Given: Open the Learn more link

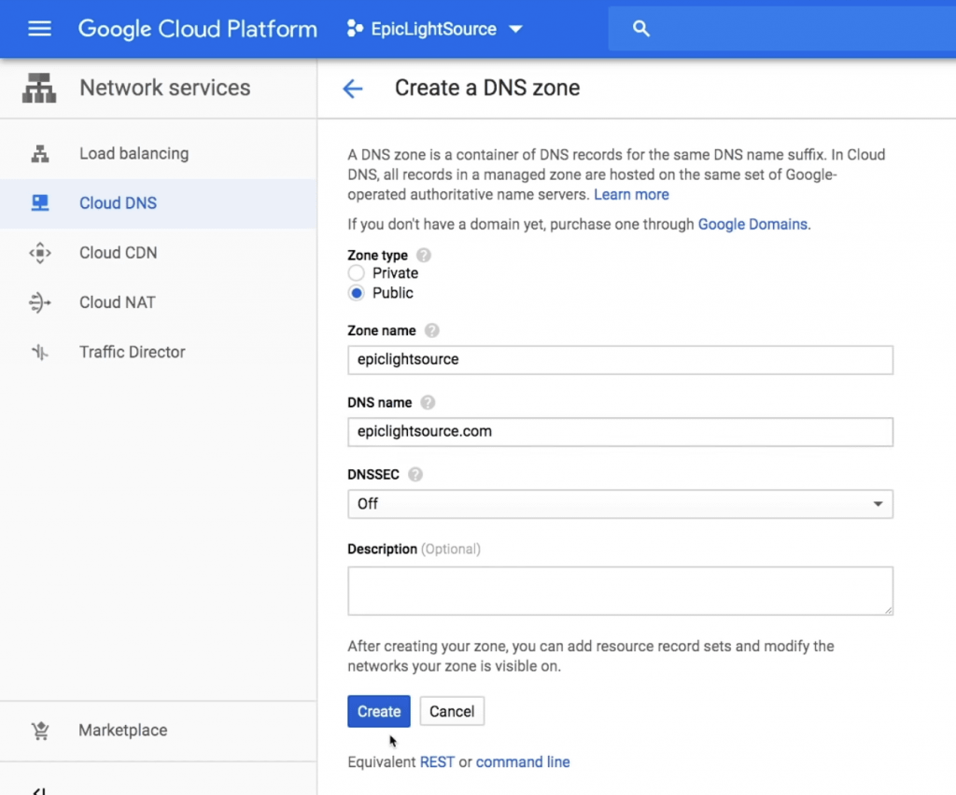Looking at the screenshot, I should coord(631,195).
